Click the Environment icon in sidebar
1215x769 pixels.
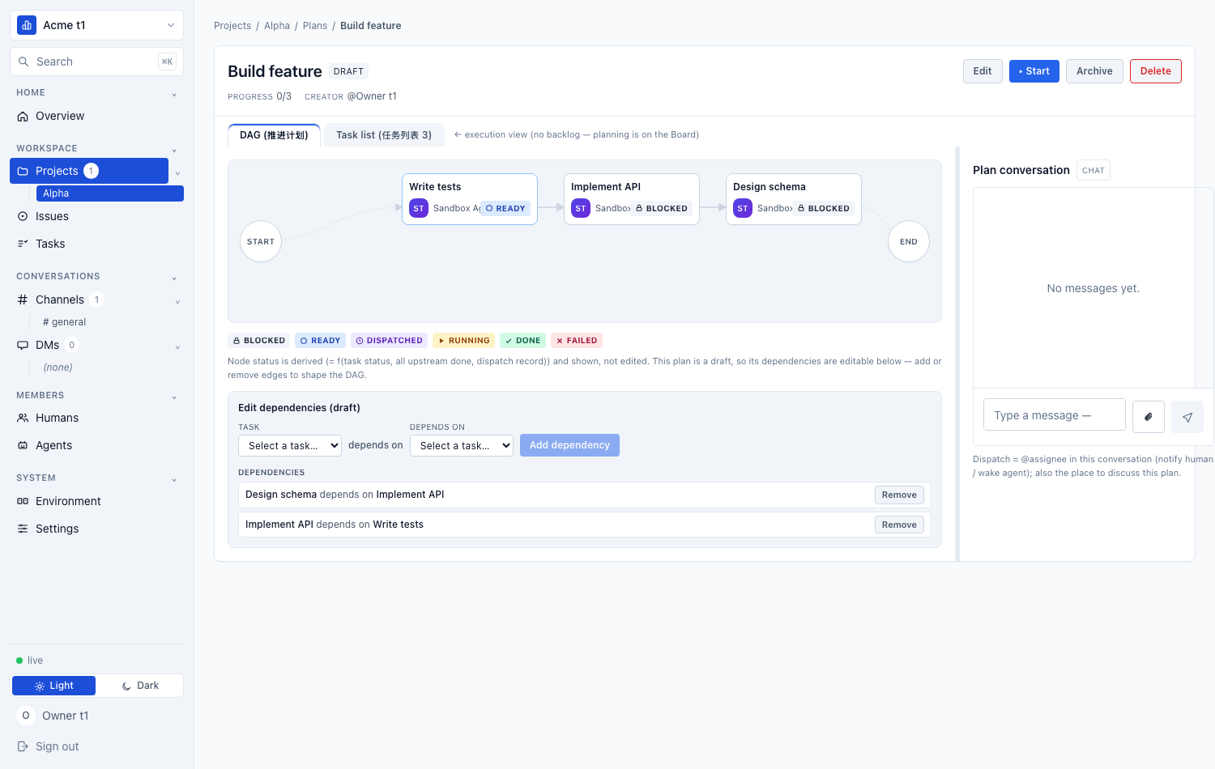(x=23, y=501)
